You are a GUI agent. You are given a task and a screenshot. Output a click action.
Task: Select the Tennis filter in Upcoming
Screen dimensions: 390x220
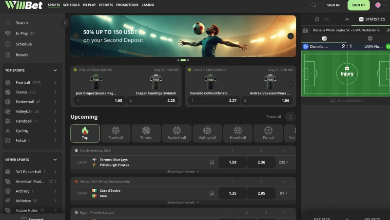[x=146, y=133]
